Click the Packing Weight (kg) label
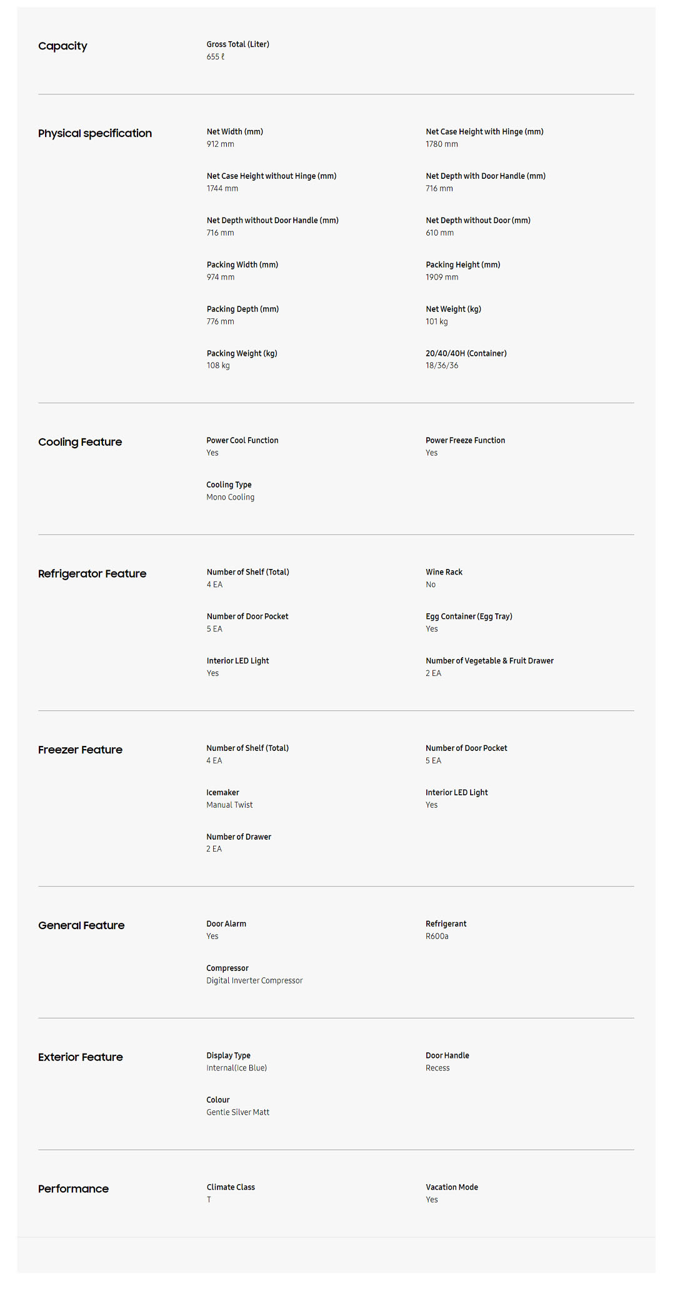Viewport: 675px width, 1303px height. point(242,354)
